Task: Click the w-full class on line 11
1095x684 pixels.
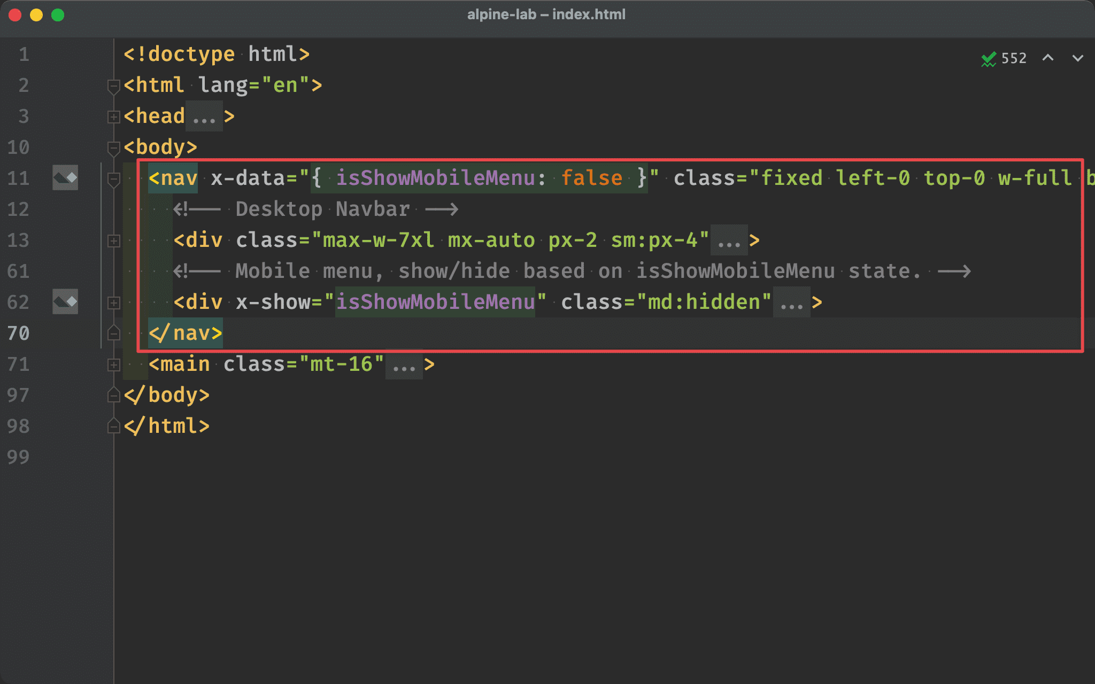Action: pyautogui.click(x=1035, y=178)
